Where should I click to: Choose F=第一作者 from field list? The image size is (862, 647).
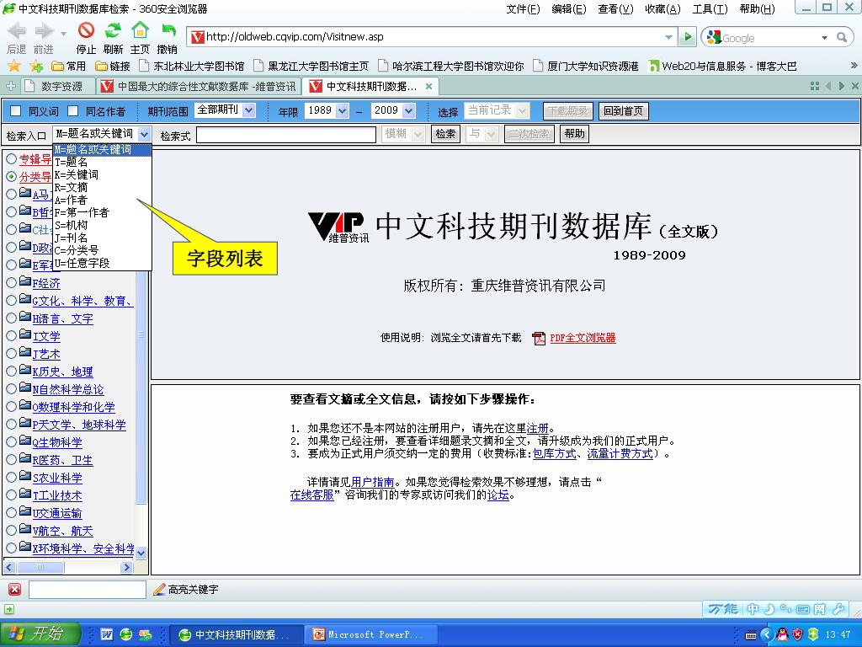(x=102, y=212)
